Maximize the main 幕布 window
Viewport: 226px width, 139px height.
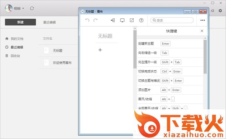point(212,3)
